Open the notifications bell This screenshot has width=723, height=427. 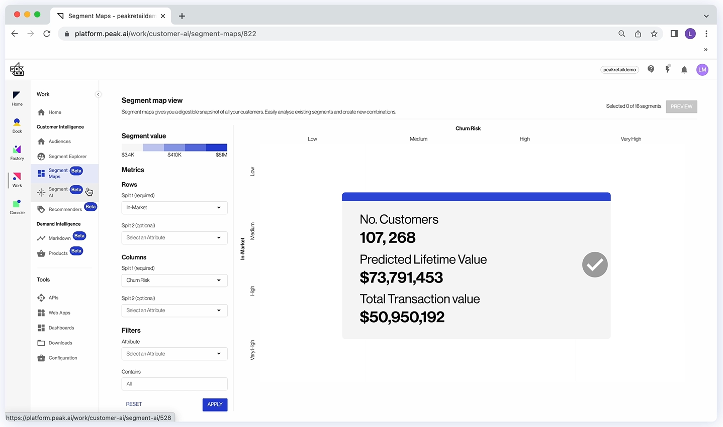(684, 69)
